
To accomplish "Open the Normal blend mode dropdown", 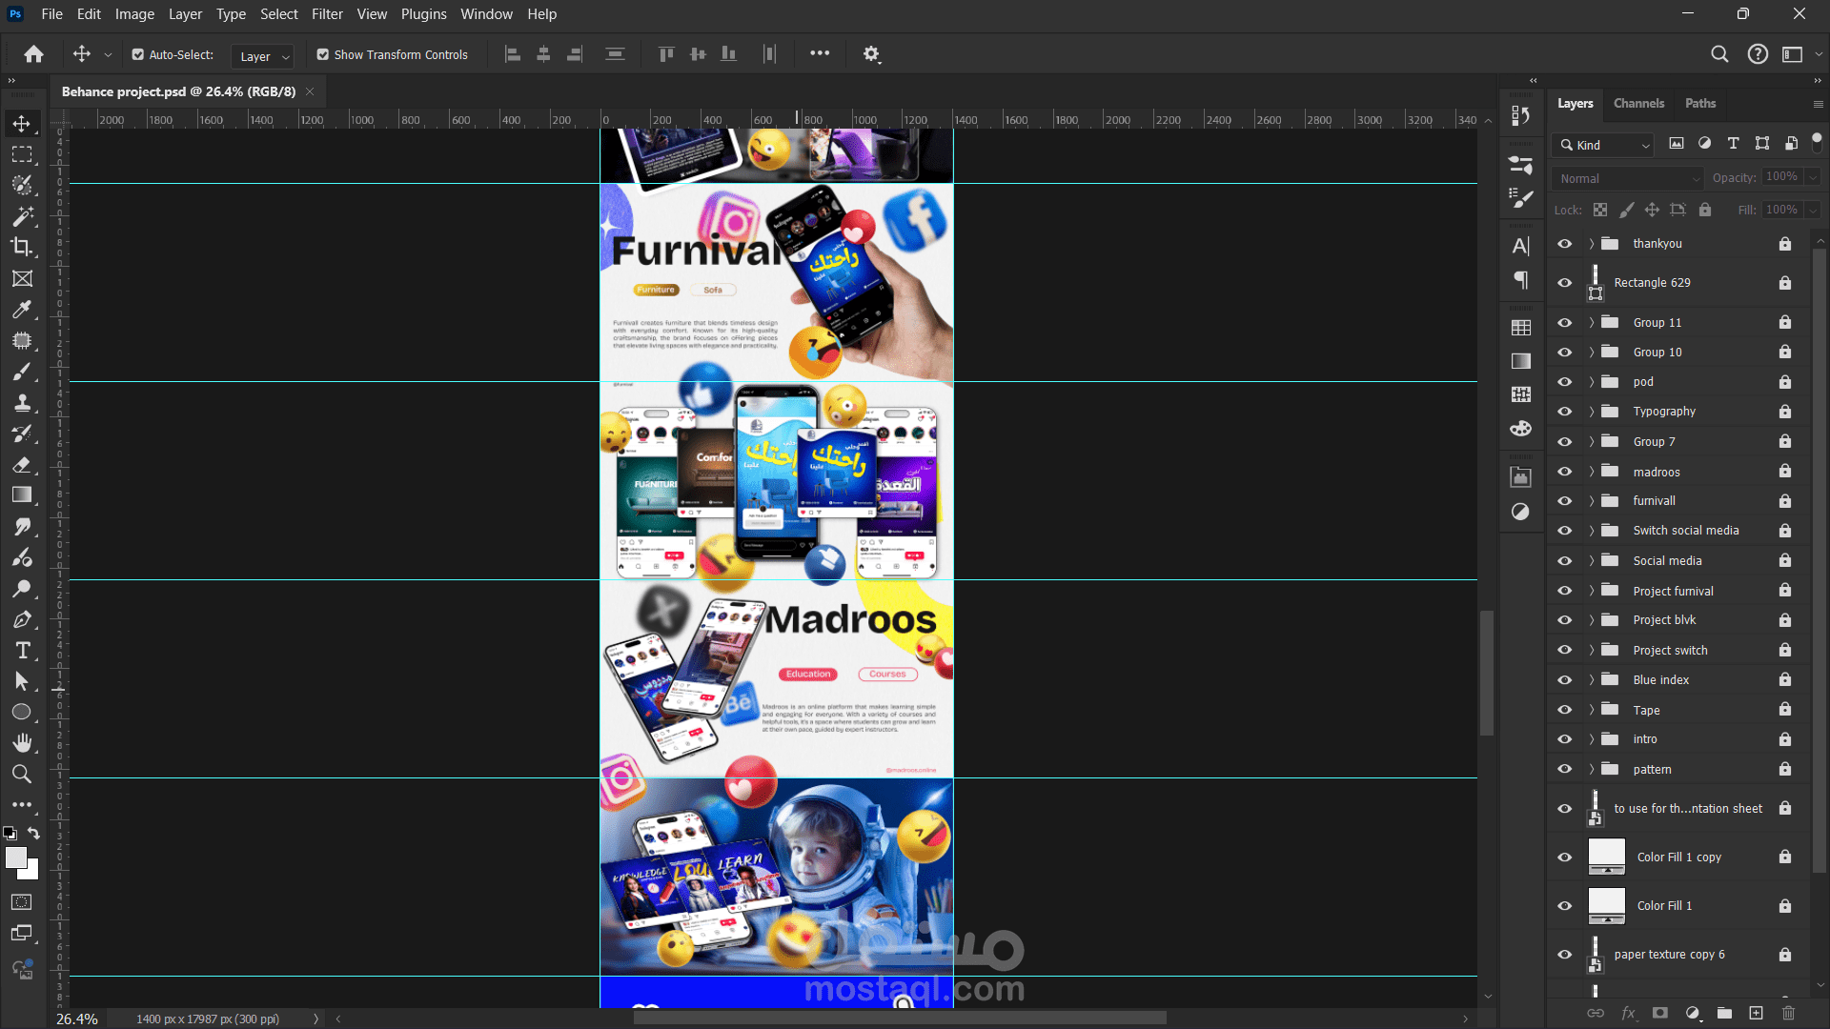I will pos(1626,178).
